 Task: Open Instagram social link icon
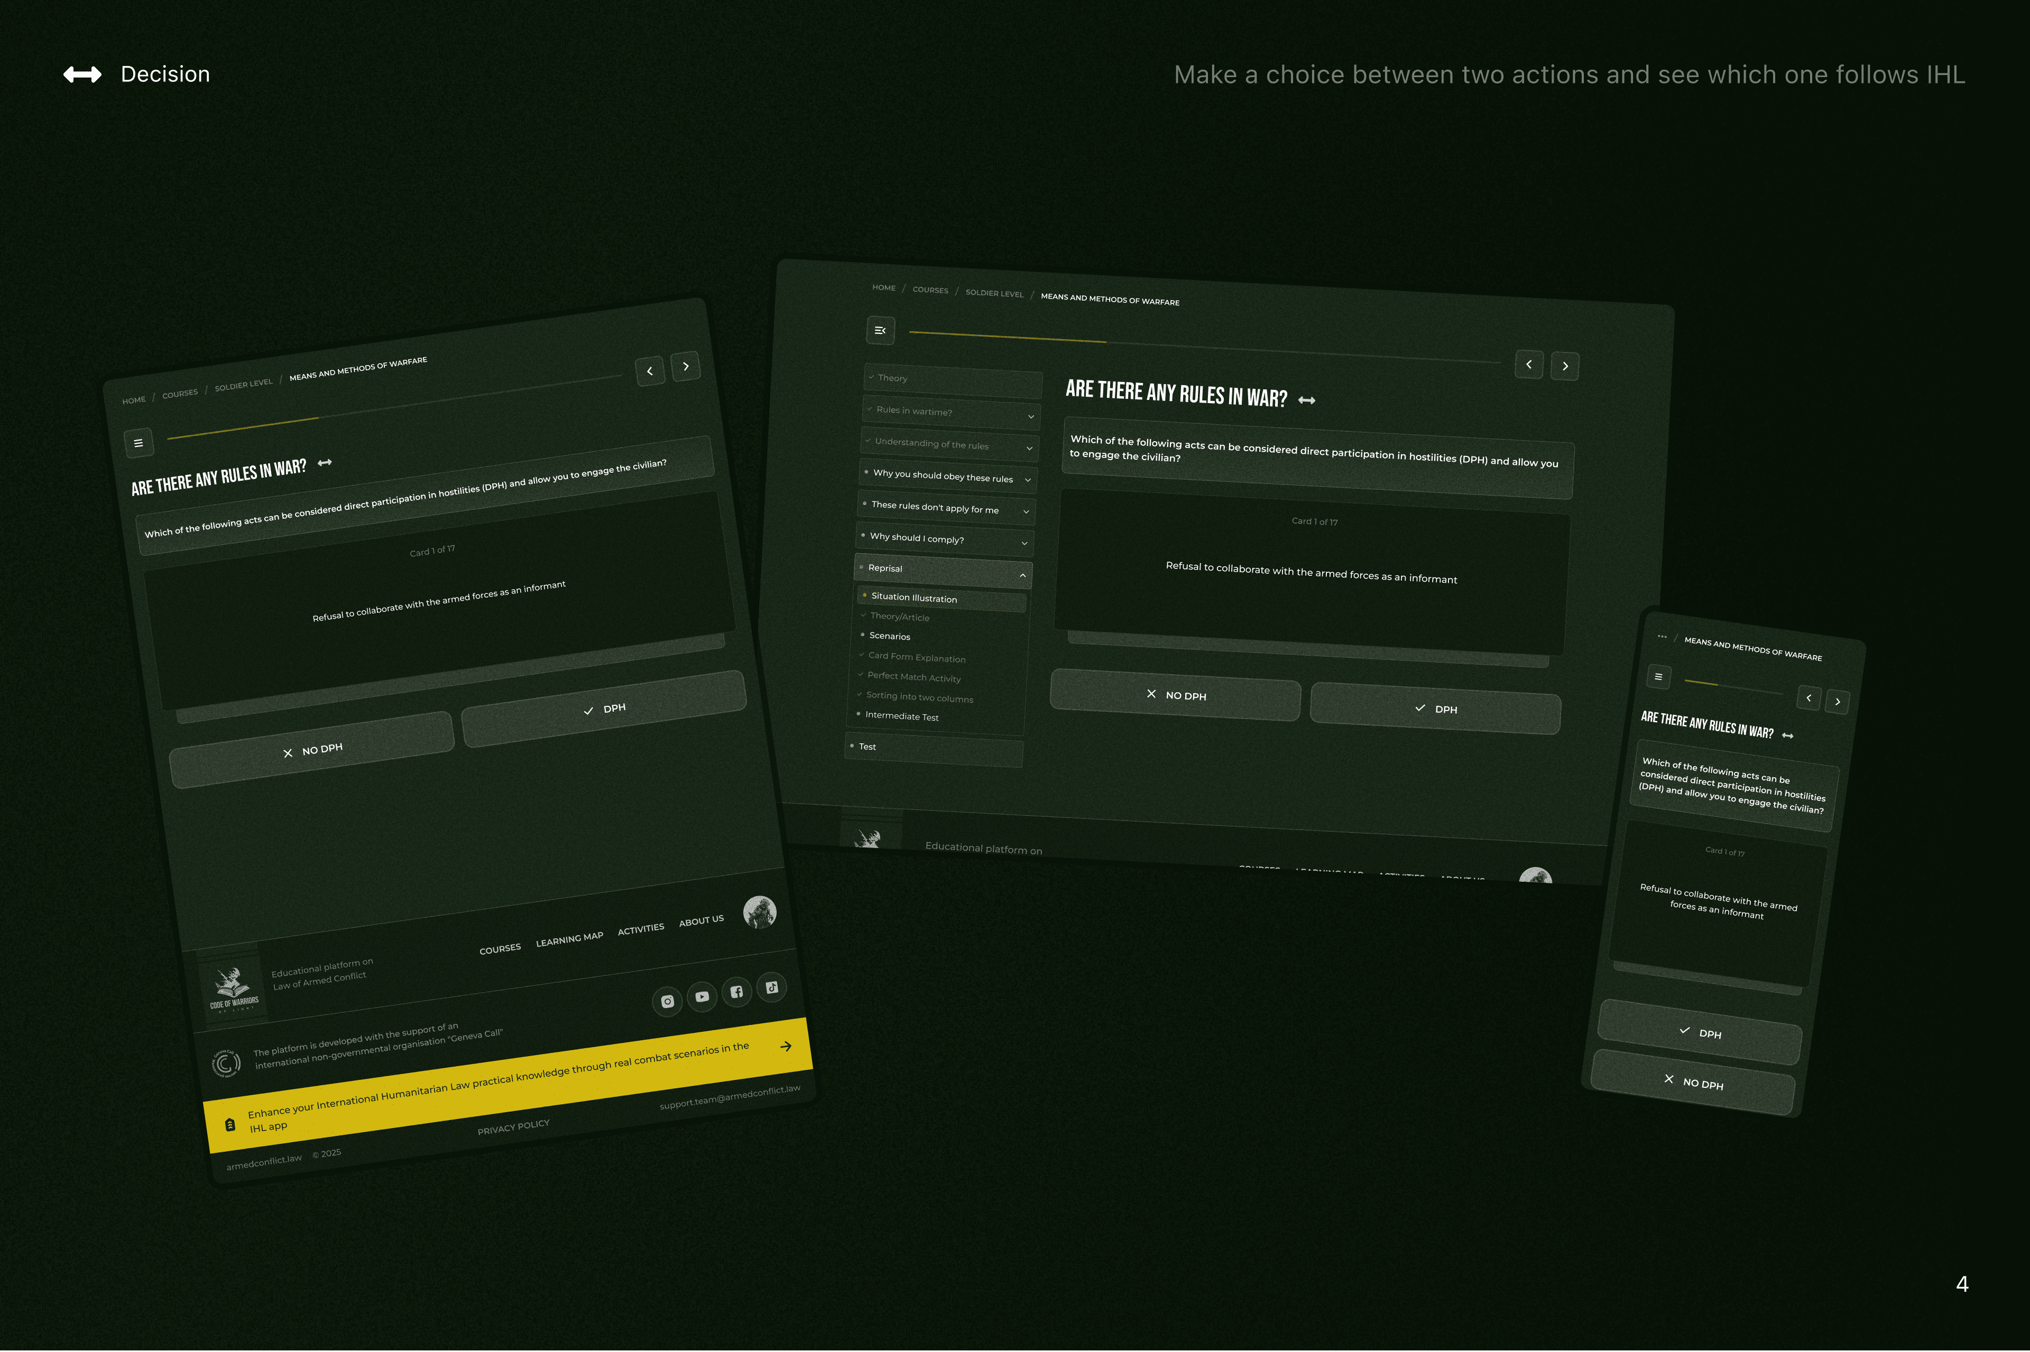(667, 1001)
